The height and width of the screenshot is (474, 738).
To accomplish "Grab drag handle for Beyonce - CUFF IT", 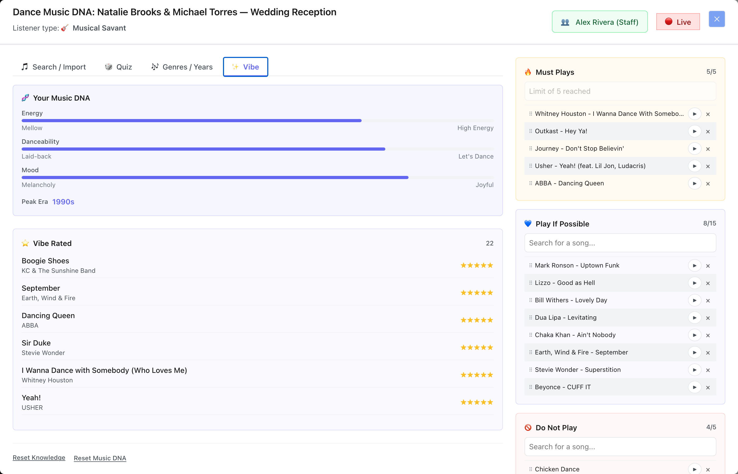I will (x=530, y=387).
